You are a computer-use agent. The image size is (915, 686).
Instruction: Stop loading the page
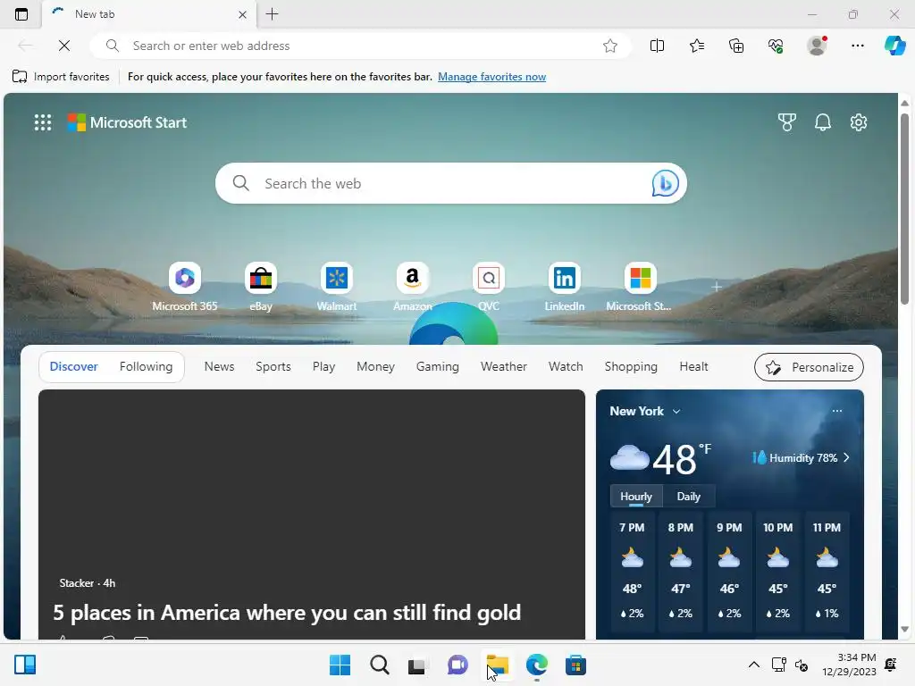click(64, 46)
